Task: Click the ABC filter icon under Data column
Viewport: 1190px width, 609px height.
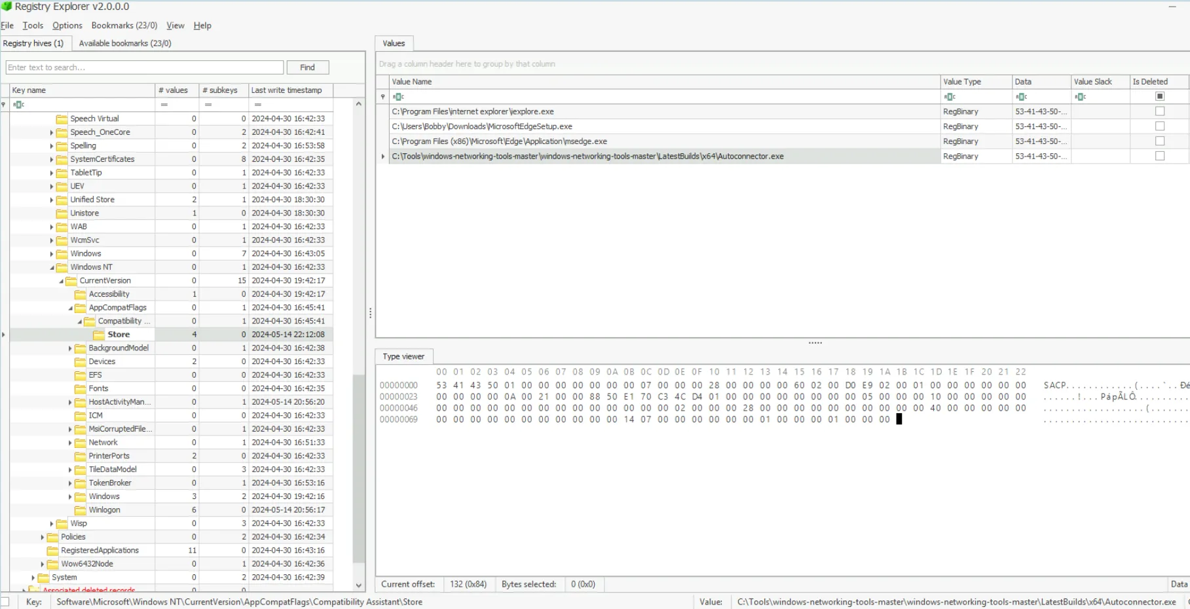Action: click(1020, 96)
